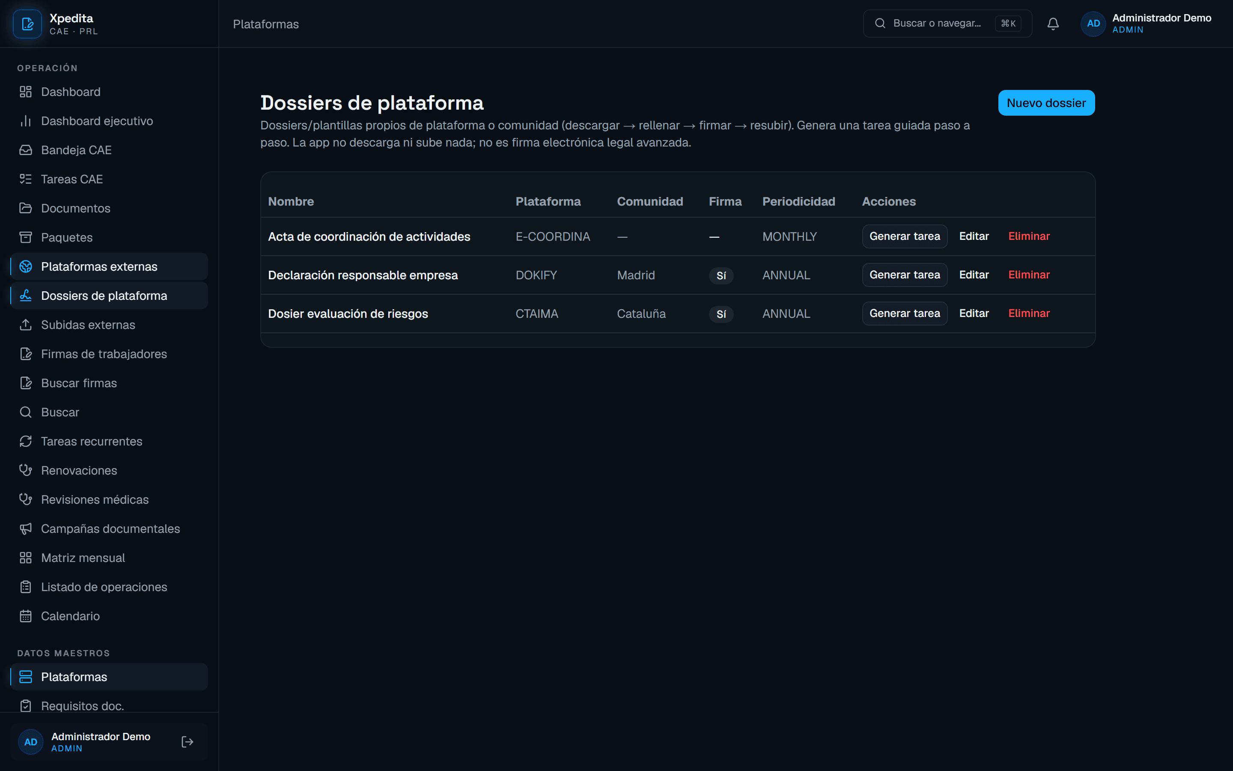Edit the Acta de coordinación dossier

pos(974,236)
